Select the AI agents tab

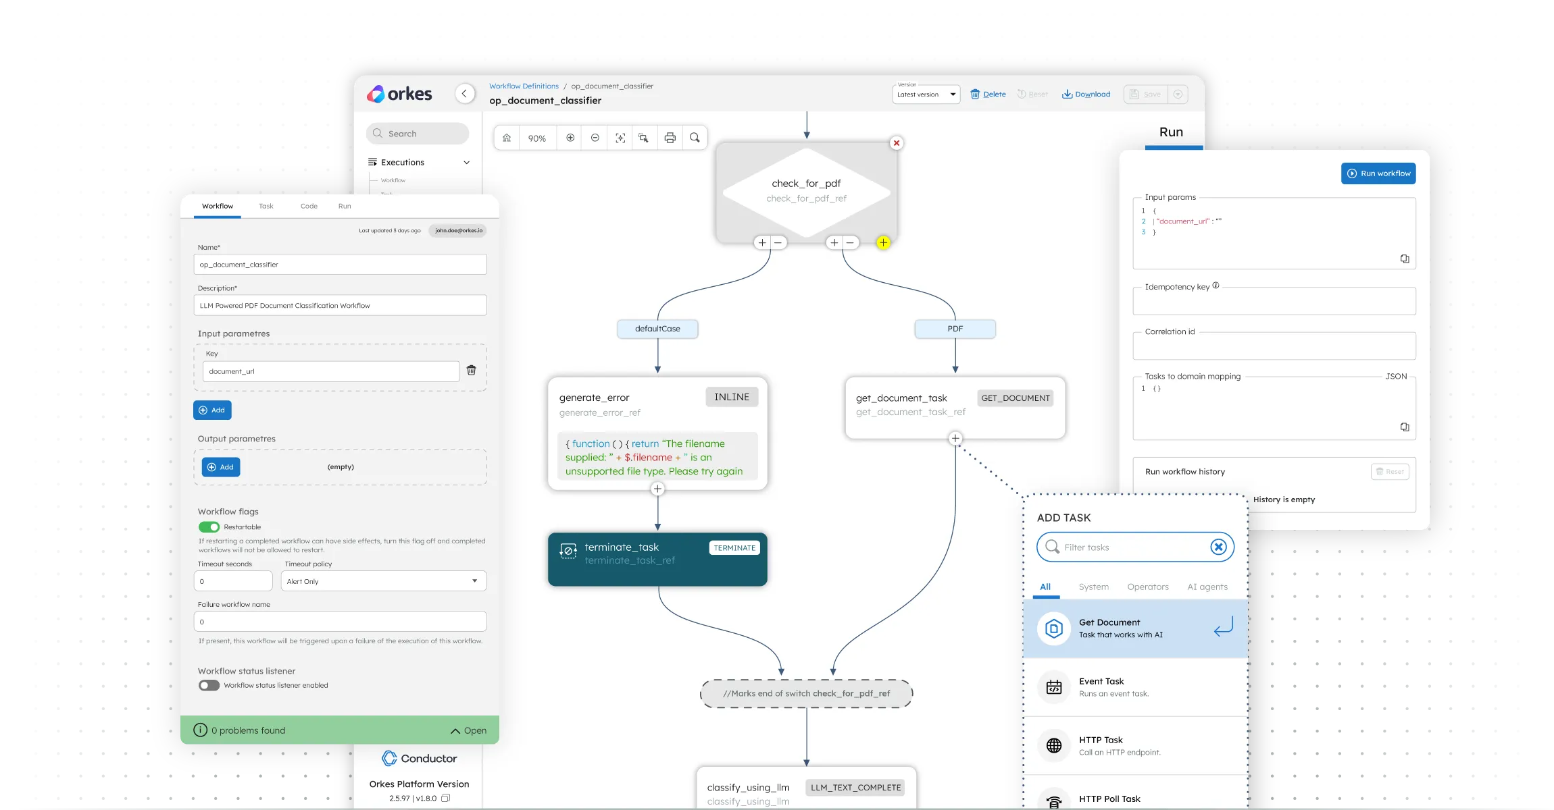[1207, 587]
